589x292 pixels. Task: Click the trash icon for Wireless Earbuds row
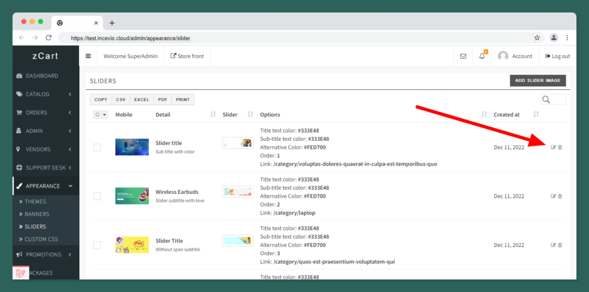tap(560, 196)
